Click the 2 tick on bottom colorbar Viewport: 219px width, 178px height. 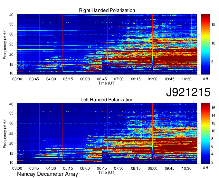click(212, 162)
